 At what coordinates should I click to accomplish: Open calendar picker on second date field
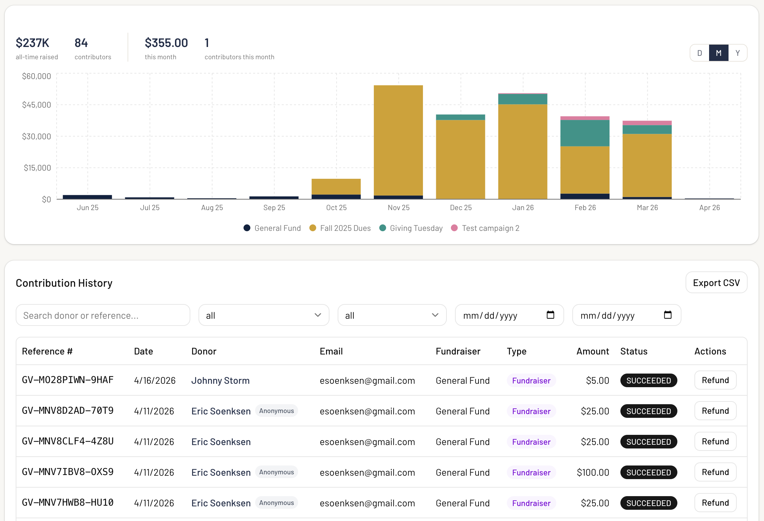coord(667,315)
